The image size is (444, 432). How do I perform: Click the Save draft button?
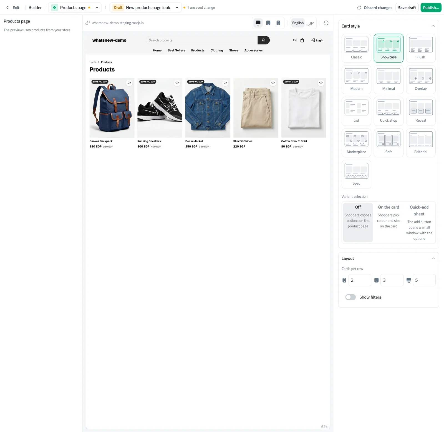click(407, 8)
